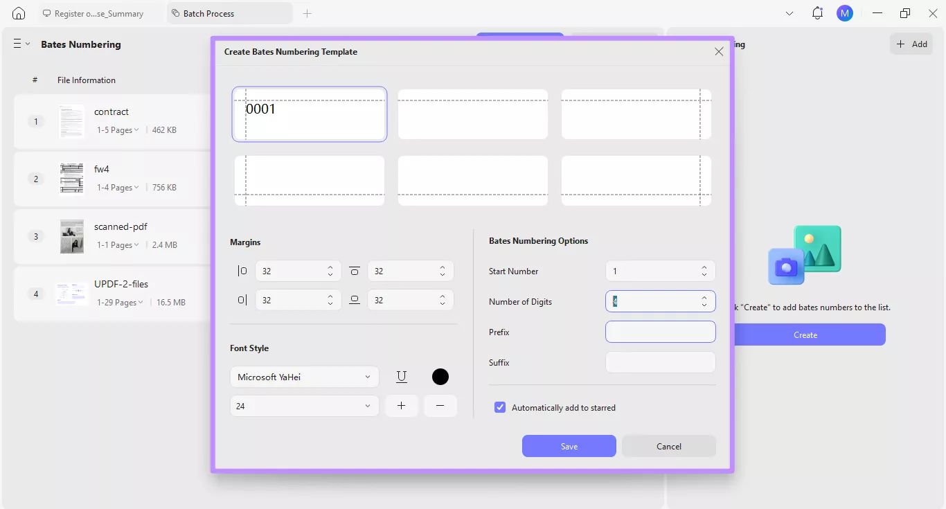The image size is (946, 509).
Task: Decrease font size with minus icon
Action: (440, 406)
